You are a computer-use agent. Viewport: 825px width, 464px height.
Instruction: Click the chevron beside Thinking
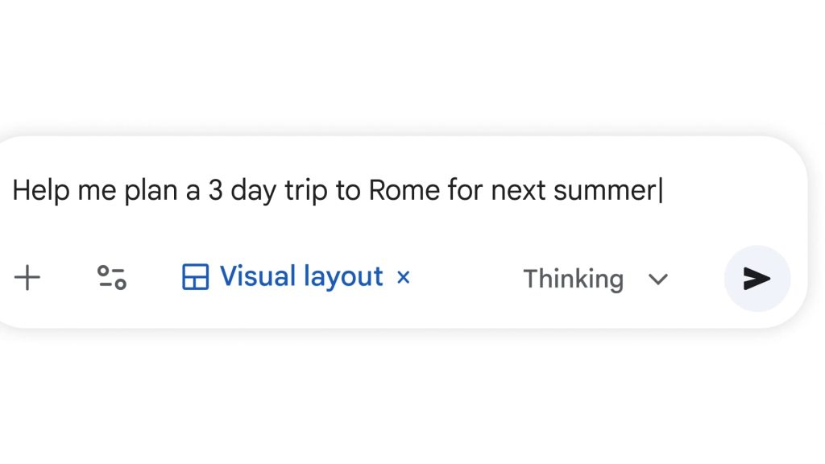coord(658,279)
